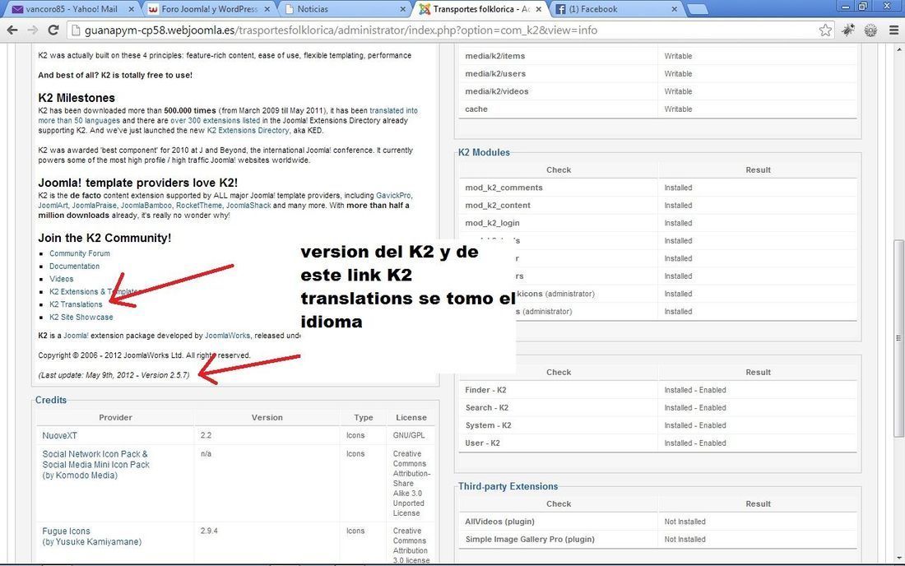905x566 pixels.
Task: Click the Joomla! link in the footer text
Action: coord(77,335)
